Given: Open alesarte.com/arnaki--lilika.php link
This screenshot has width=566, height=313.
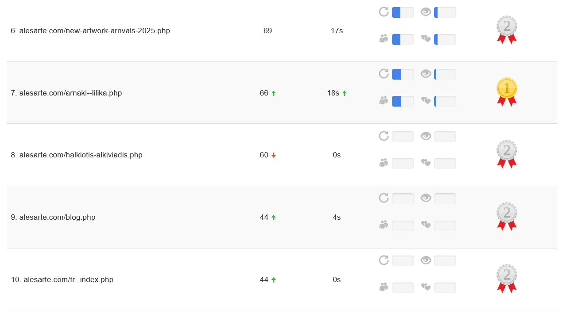Looking at the screenshot, I should (70, 93).
